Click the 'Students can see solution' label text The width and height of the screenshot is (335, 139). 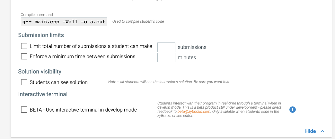tap(59, 82)
